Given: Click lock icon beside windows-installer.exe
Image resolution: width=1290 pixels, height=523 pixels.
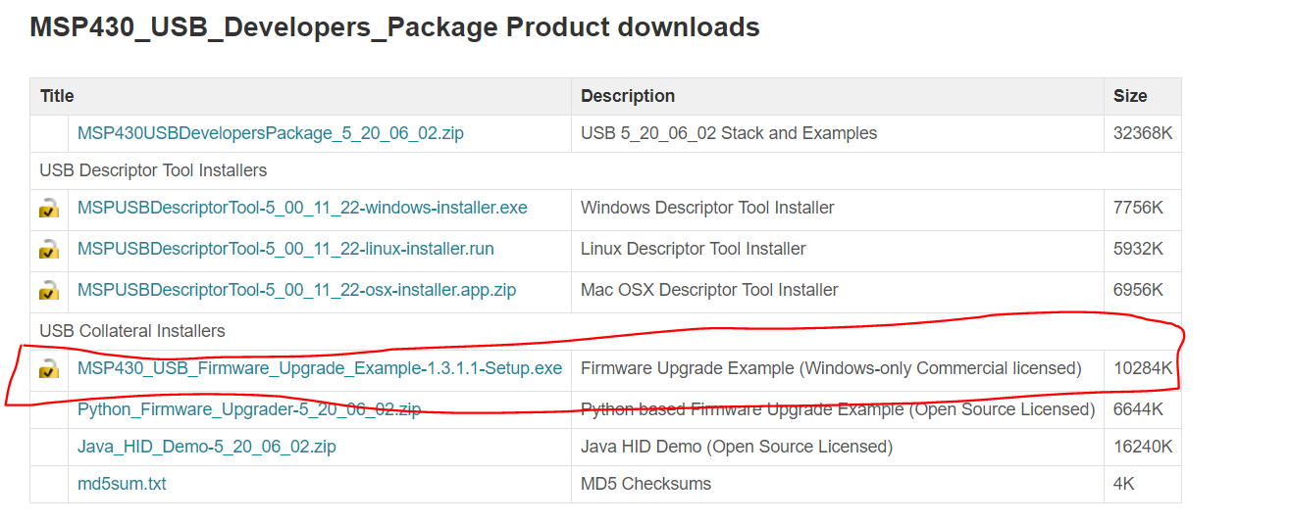Looking at the screenshot, I should click(x=49, y=209).
